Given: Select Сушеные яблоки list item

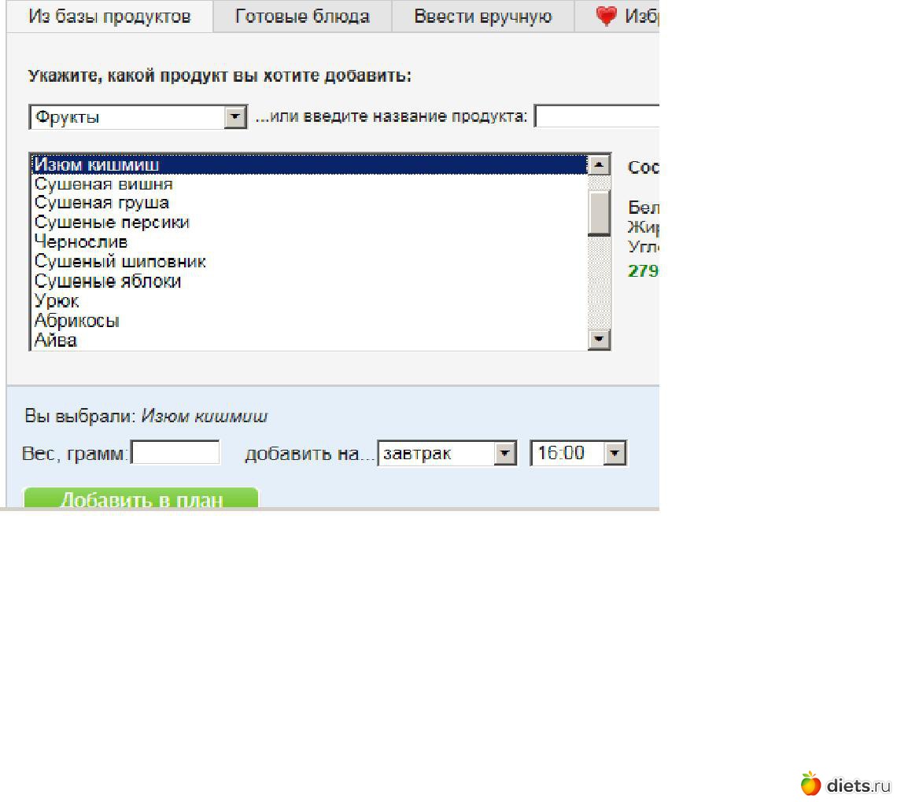Looking at the screenshot, I should click(108, 281).
